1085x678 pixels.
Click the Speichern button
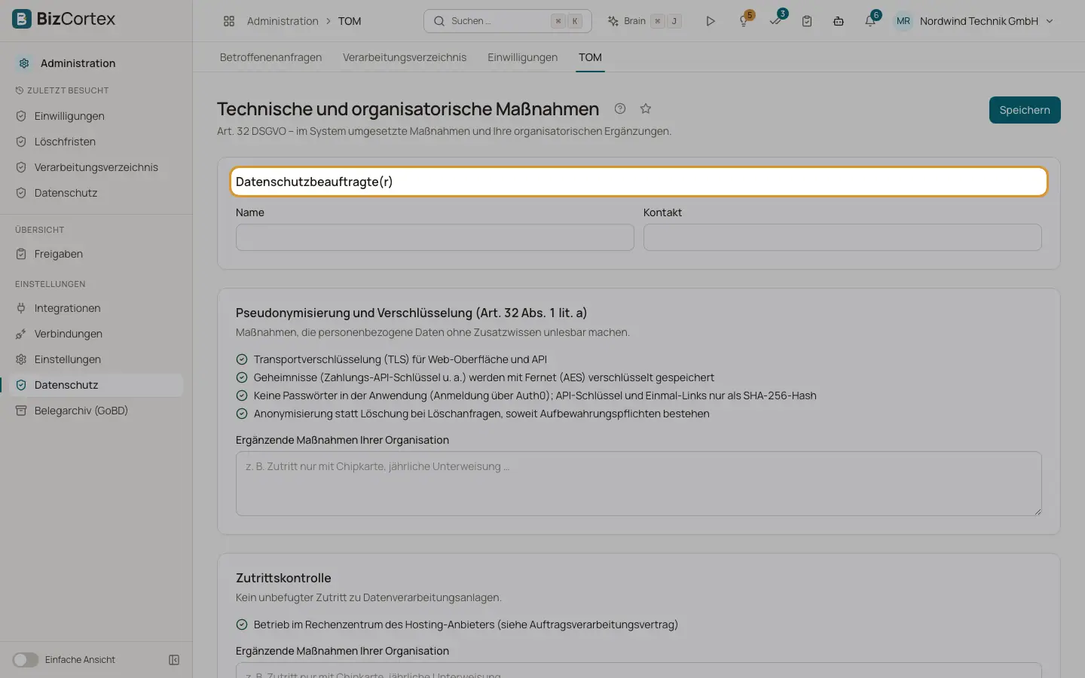1025,110
